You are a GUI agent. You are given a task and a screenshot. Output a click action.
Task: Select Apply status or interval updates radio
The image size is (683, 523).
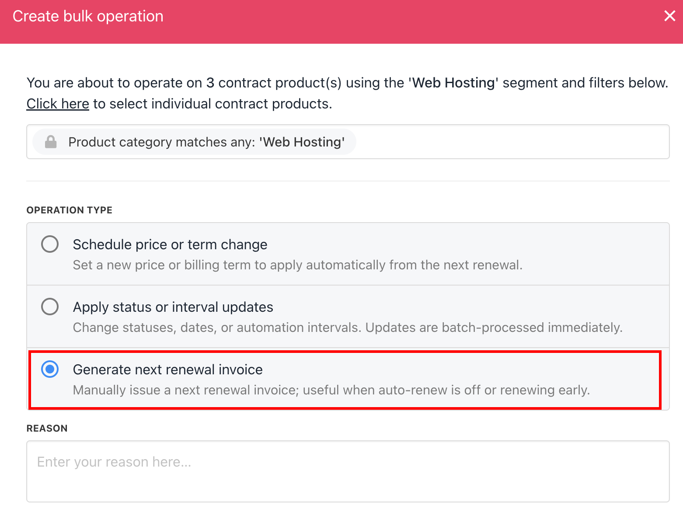tap(50, 307)
